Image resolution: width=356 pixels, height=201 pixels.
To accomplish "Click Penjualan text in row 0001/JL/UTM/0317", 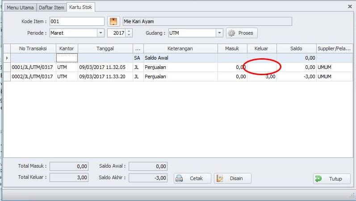I will [x=155, y=67].
